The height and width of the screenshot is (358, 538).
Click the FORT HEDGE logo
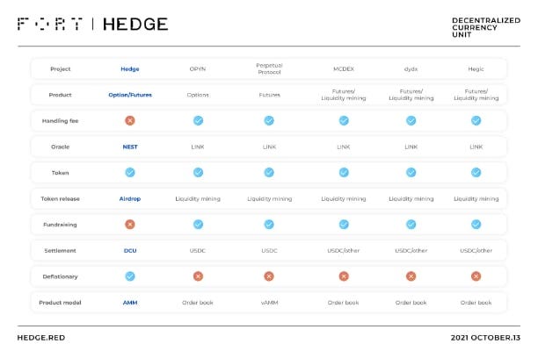[92, 24]
